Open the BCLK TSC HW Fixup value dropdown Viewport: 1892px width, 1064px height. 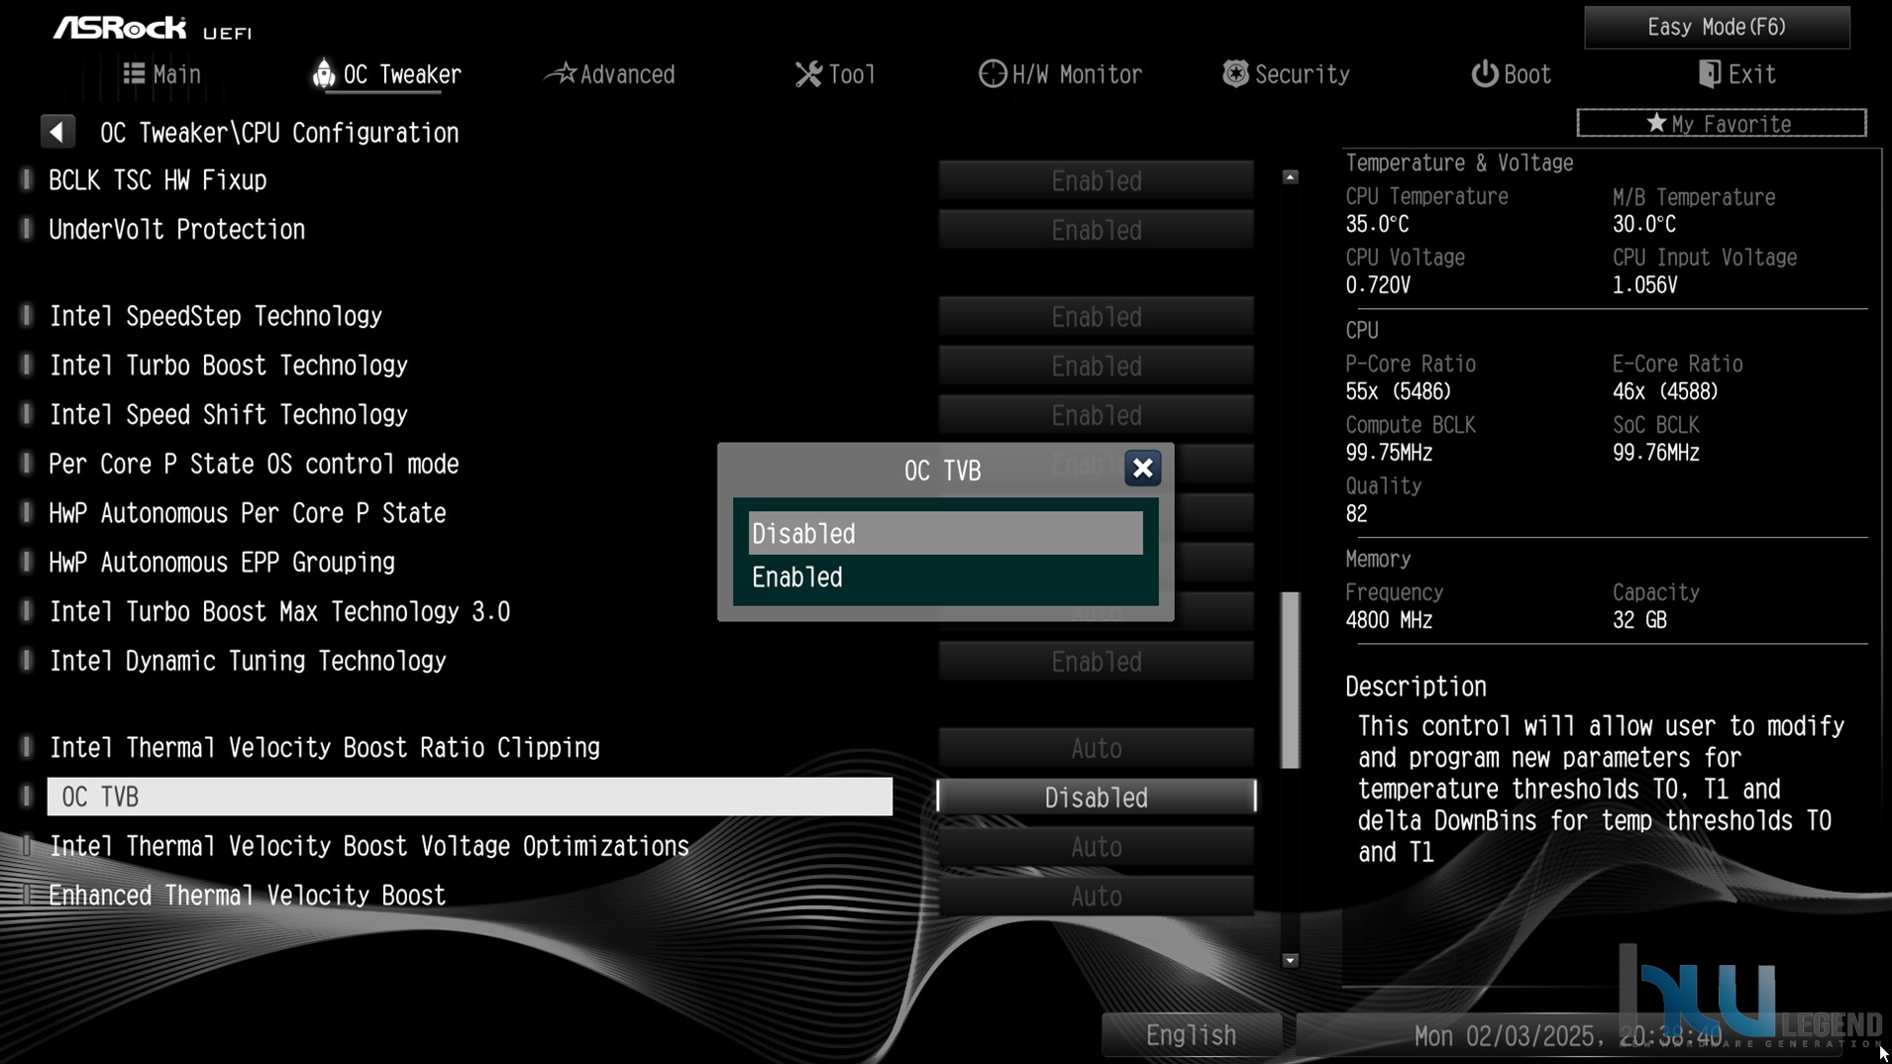[1096, 181]
